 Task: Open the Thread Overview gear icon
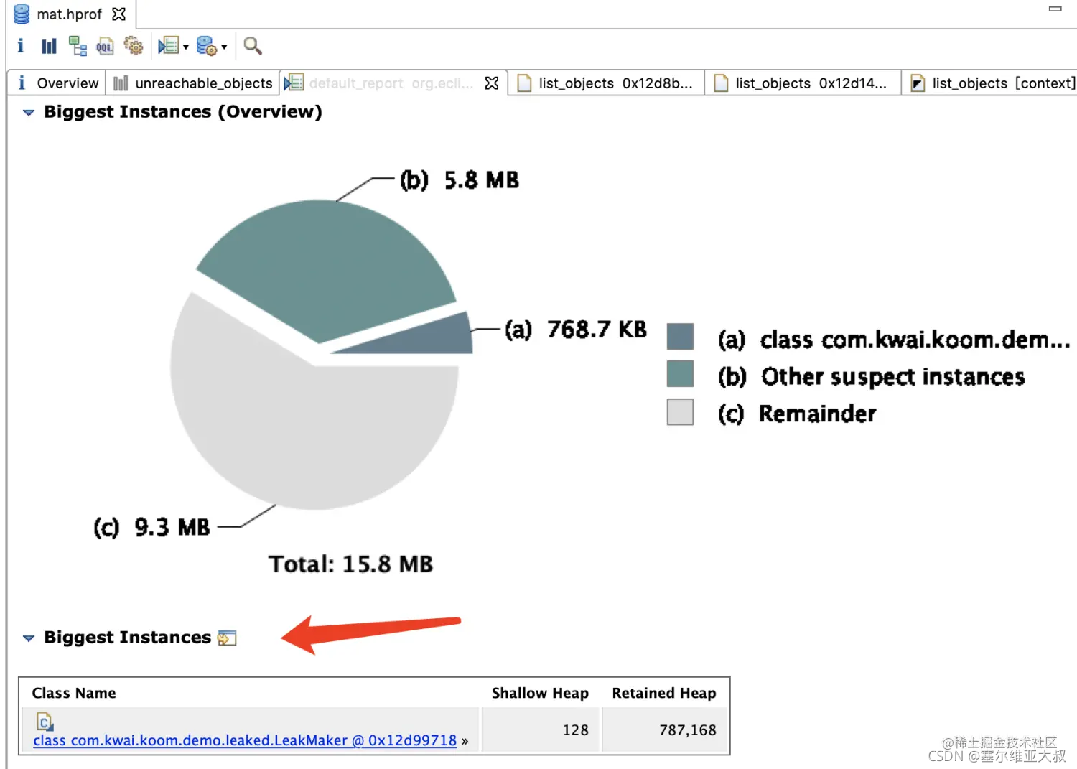coord(134,46)
